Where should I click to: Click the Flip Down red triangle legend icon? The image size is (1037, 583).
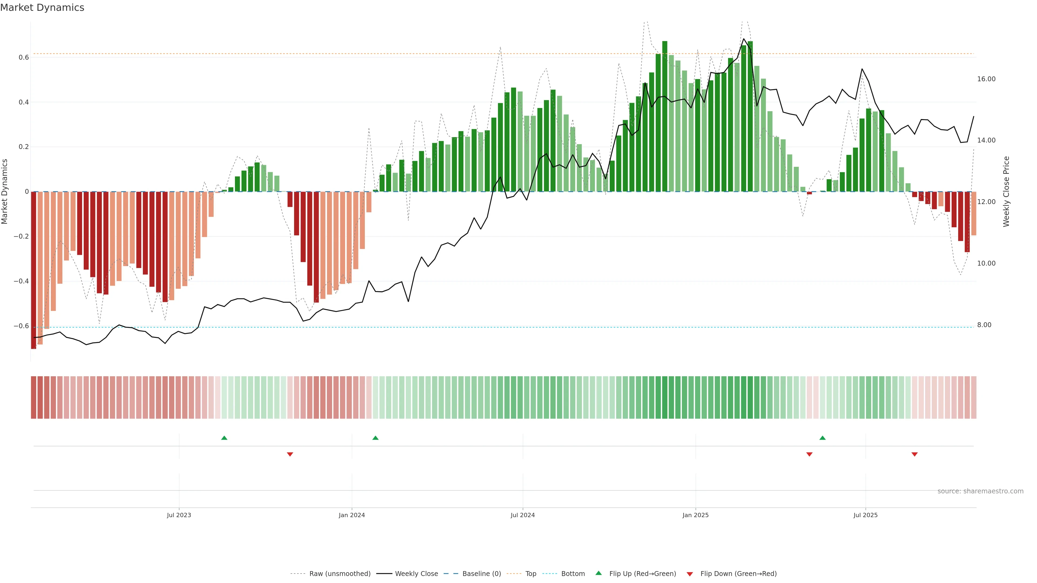click(x=690, y=574)
